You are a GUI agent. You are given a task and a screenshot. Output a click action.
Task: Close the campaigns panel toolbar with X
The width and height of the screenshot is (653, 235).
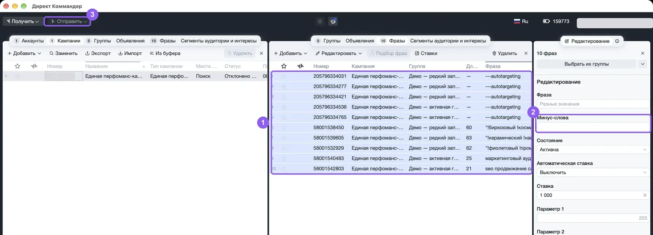click(x=261, y=53)
